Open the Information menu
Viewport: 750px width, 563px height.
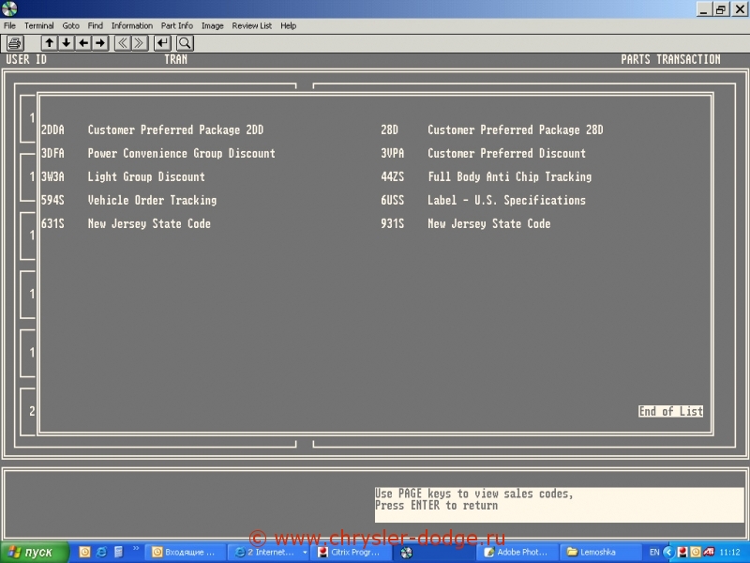pyautogui.click(x=132, y=26)
